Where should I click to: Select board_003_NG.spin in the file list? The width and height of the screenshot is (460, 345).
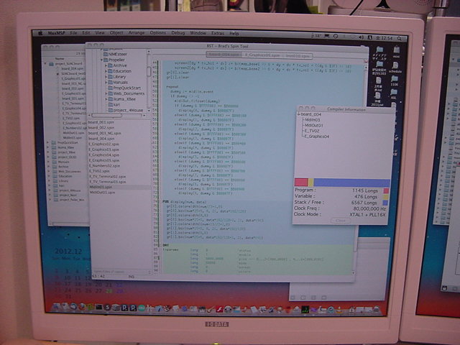coord(104,133)
